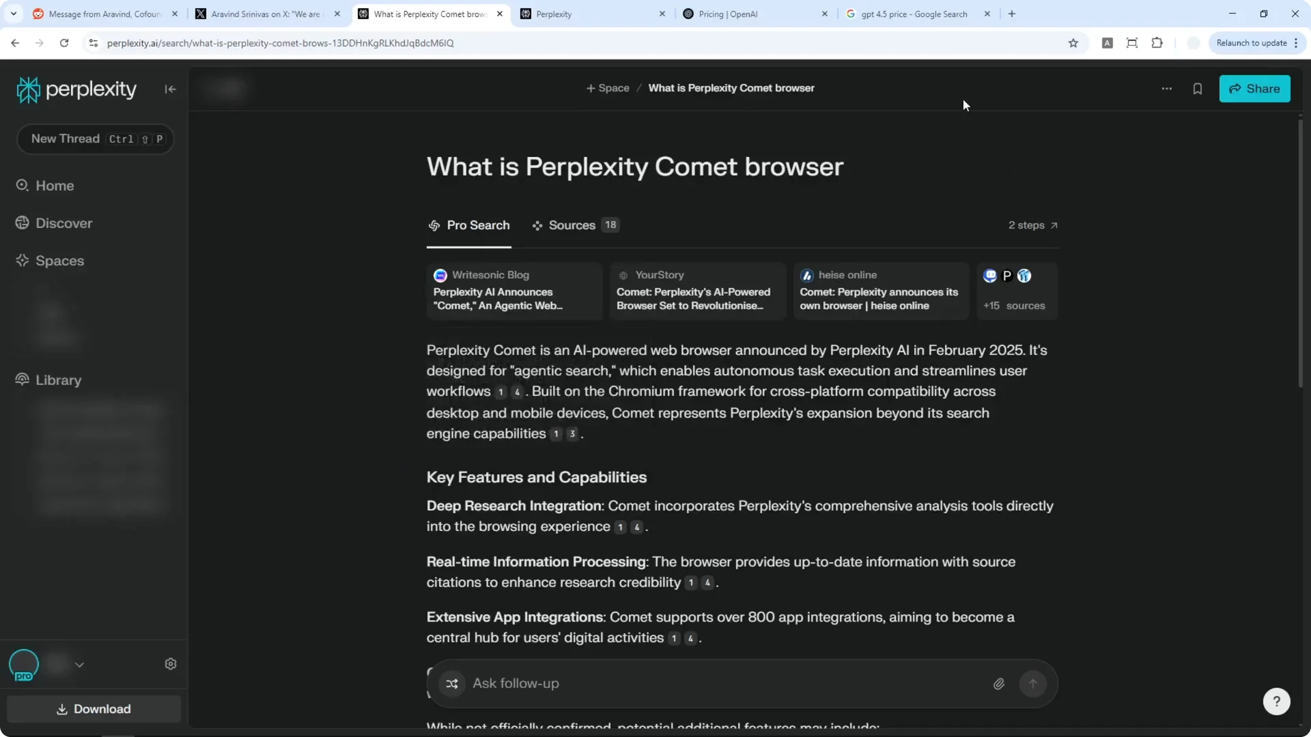Open the browser tab search dropdown
This screenshot has width=1311, height=737.
[x=13, y=14]
